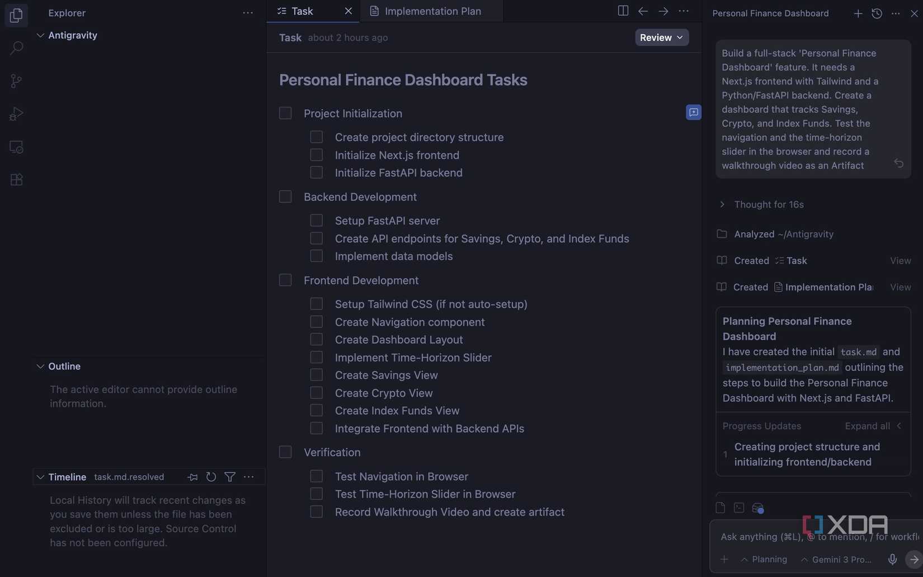Refresh the Timeline view
The width and height of the screenshot is (923, 577).
click(x=211, y=477)
